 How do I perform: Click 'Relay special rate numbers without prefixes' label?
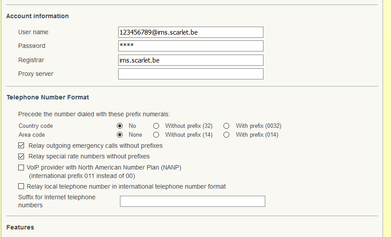click(89, 156)
